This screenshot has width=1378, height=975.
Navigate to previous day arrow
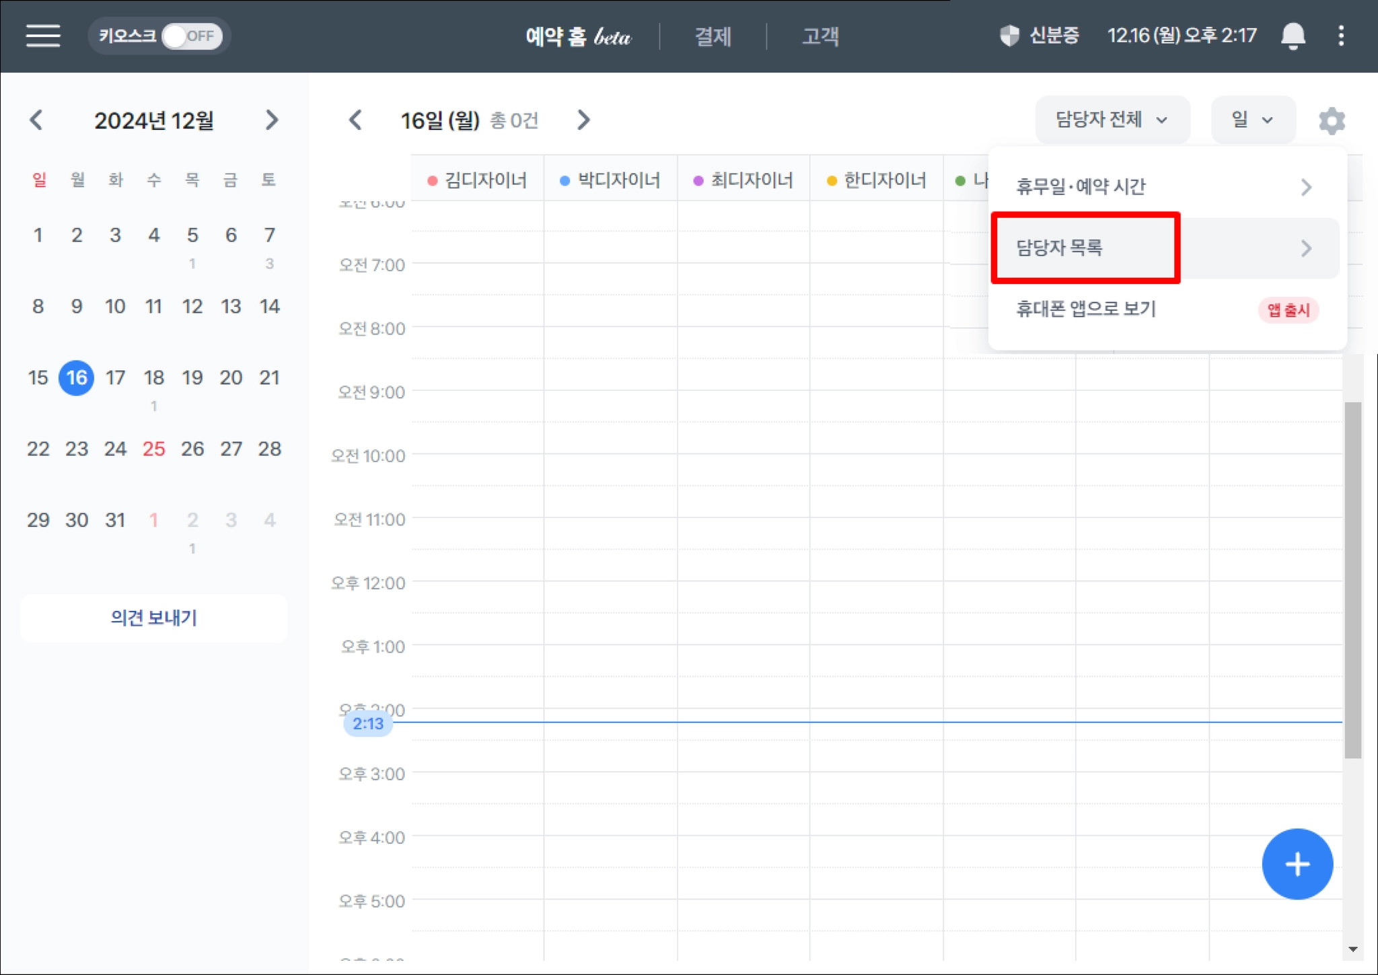click(x=355, y=120)
